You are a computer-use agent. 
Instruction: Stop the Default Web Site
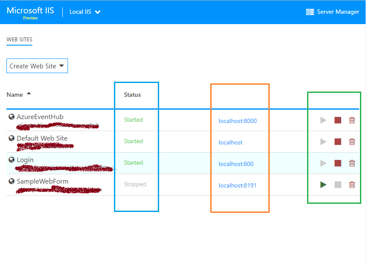[x=338, y=142]
